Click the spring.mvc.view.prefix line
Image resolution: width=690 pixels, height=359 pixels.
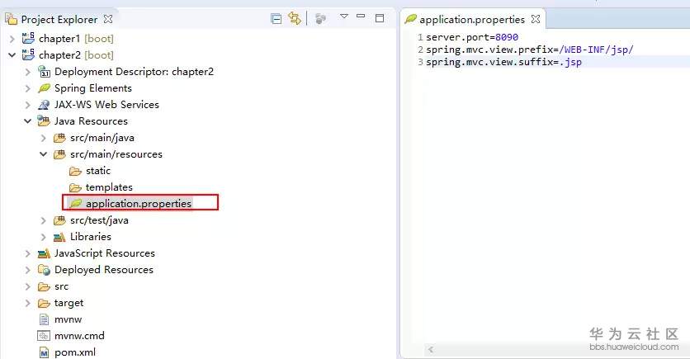tap(530, 50)
